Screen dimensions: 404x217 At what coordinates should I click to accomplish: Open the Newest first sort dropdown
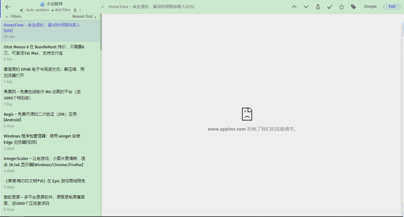[x=84, y=17]
